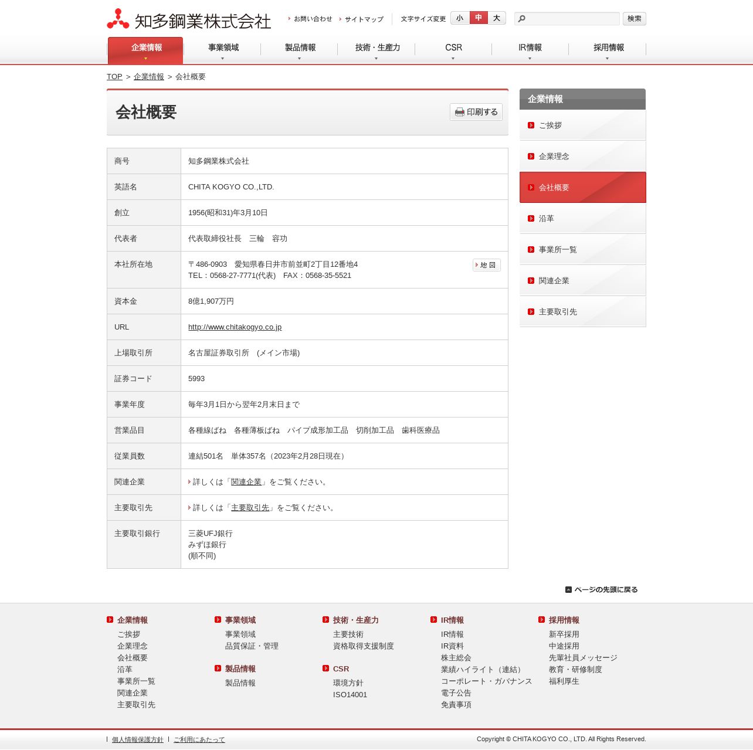Click TOP in the breadcrumb
This screenshot has height=750, width=753.
(114, 77)
